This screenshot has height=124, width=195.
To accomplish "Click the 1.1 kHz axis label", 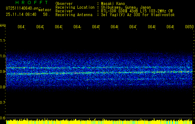I will click(x=2, y=40).
